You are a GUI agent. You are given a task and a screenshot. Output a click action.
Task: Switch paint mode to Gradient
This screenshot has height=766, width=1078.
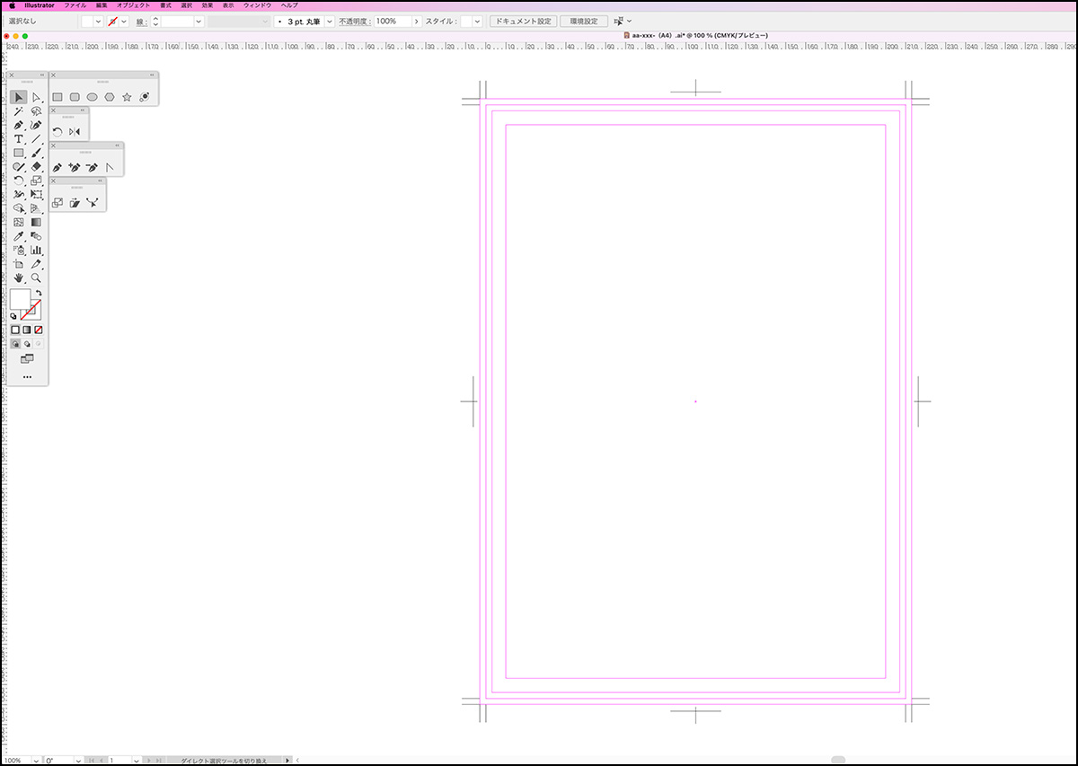coord(26,330)
